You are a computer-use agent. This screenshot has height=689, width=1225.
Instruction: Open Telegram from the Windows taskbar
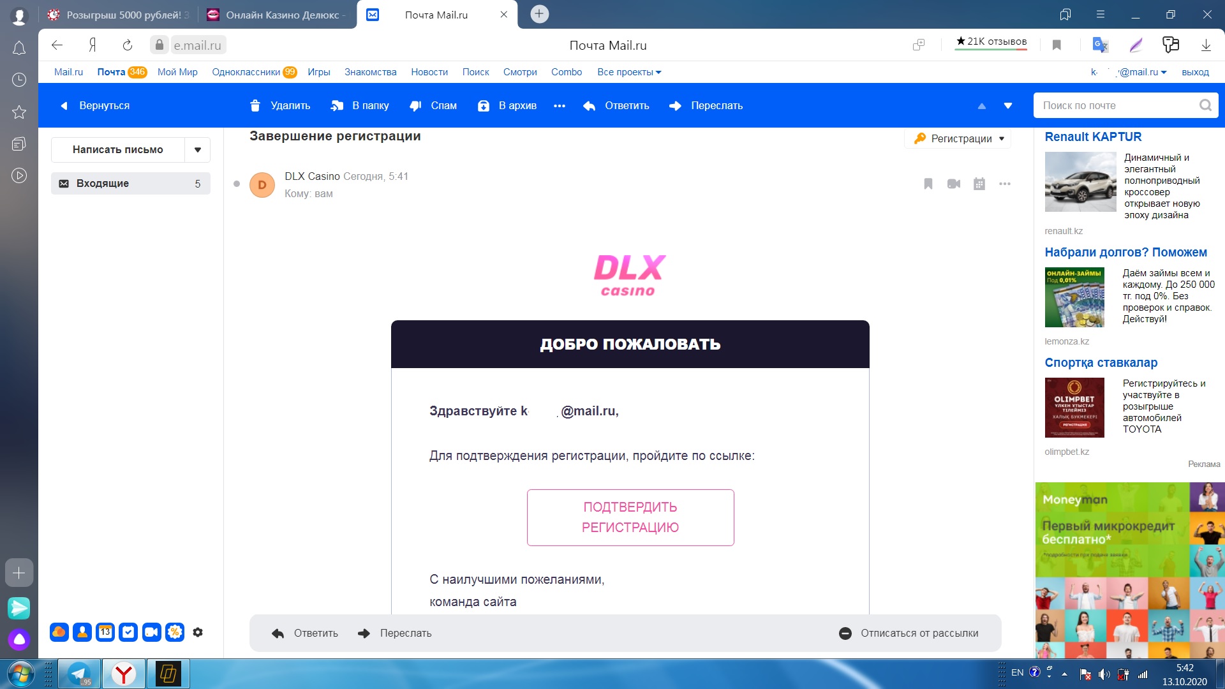(x=80, y=674)
